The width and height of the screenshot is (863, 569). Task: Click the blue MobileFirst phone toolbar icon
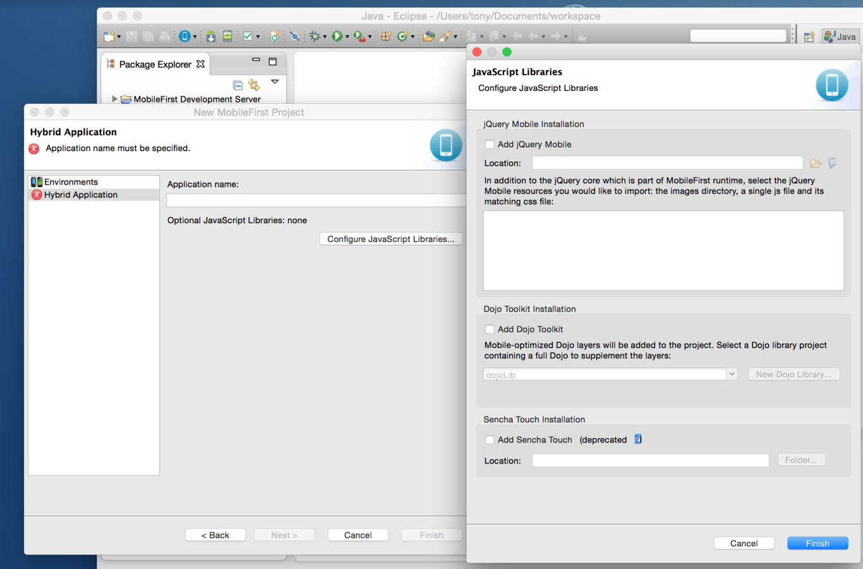(x=184, y=37)
